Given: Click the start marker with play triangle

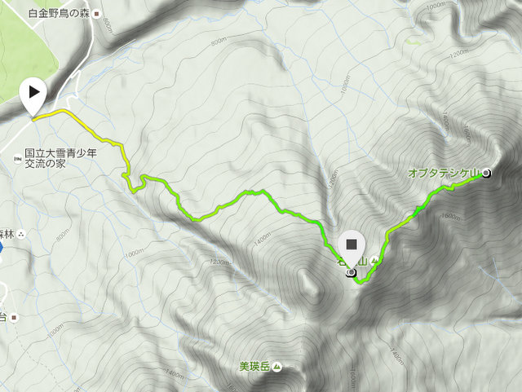Looking at the screenshot, I should coord(33,96).
